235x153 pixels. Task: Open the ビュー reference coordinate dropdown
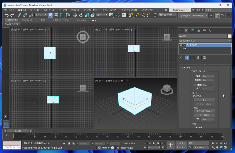tap(102, 15)
